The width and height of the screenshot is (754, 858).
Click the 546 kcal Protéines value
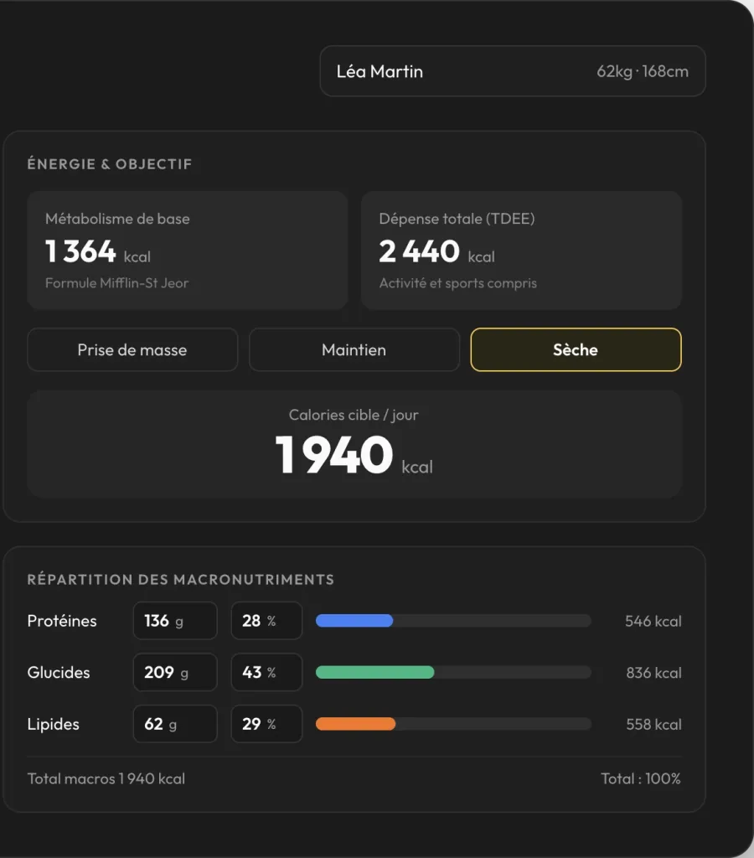pos(653,621)
